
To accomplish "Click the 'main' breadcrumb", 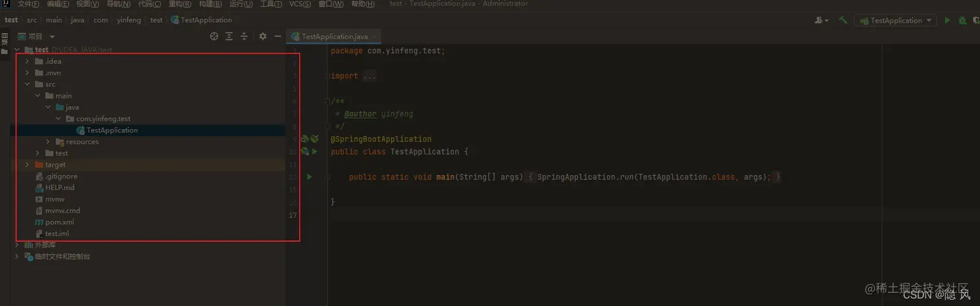I will [x=54, y=20].
